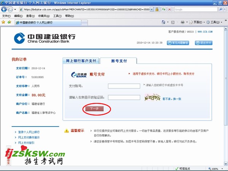Click the browser Back arrow button
This screenshot has width=228, height=171.
click(5, 9)
